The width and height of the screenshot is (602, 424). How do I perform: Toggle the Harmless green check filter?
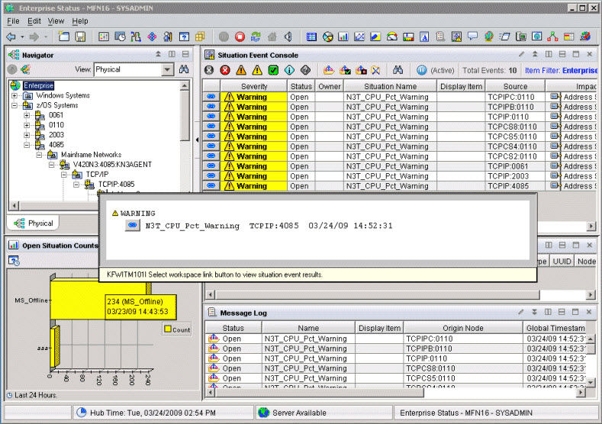pos(273,70)
